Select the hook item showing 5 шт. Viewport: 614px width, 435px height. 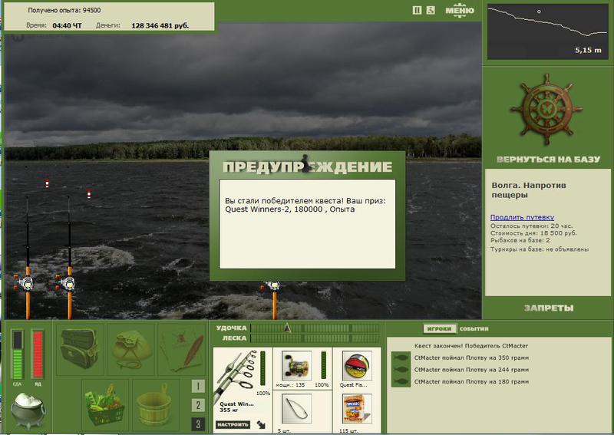[x=296, y=409]
